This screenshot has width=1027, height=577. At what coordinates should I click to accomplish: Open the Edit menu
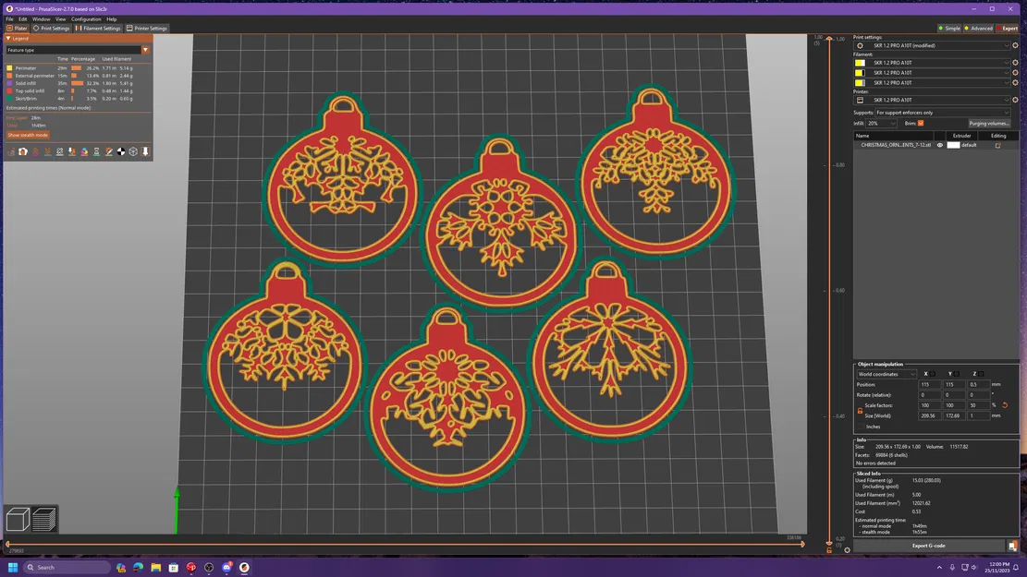point(23,19)
